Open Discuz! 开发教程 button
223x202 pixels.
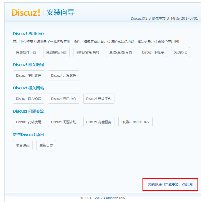point(64,75)
